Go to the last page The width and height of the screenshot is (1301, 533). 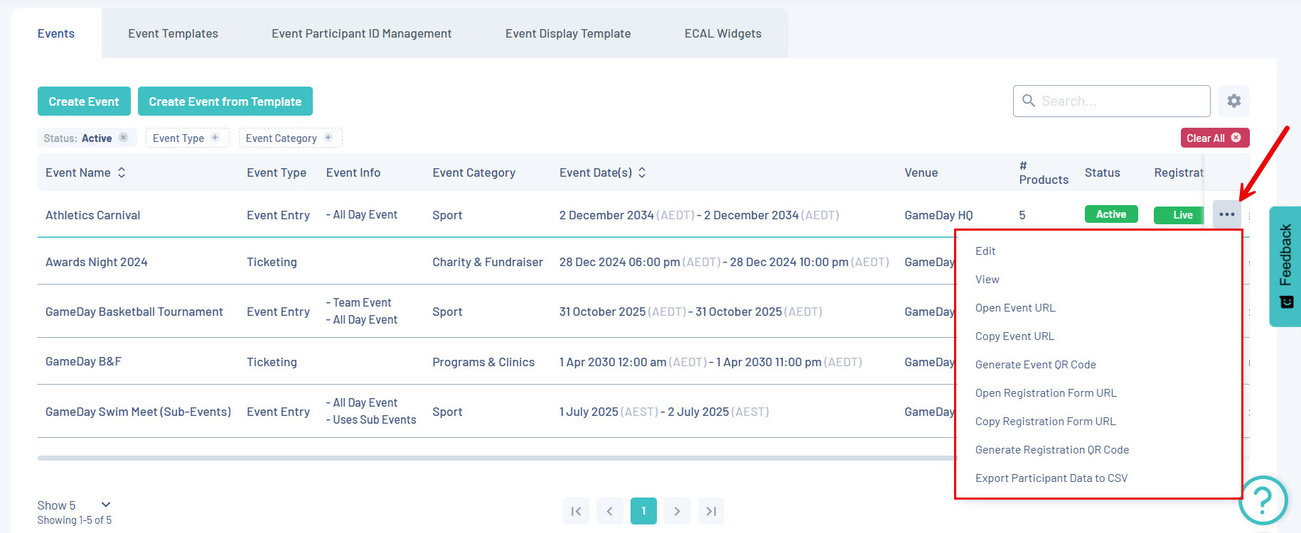[x=711, y=511]
